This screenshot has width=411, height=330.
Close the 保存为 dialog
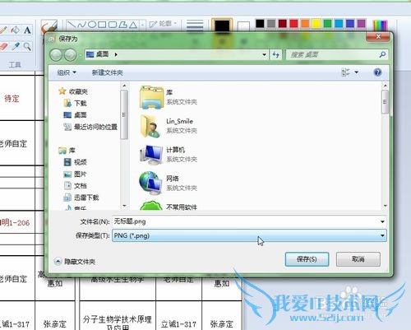point(378,36)
